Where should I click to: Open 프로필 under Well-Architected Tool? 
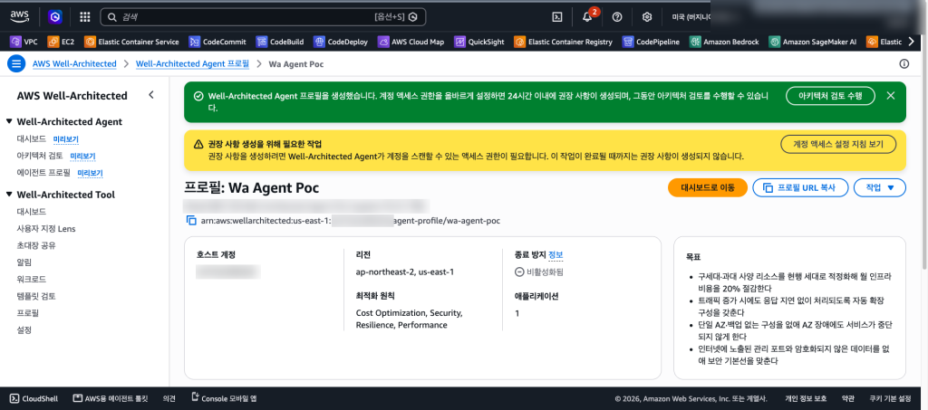point(28,312)
